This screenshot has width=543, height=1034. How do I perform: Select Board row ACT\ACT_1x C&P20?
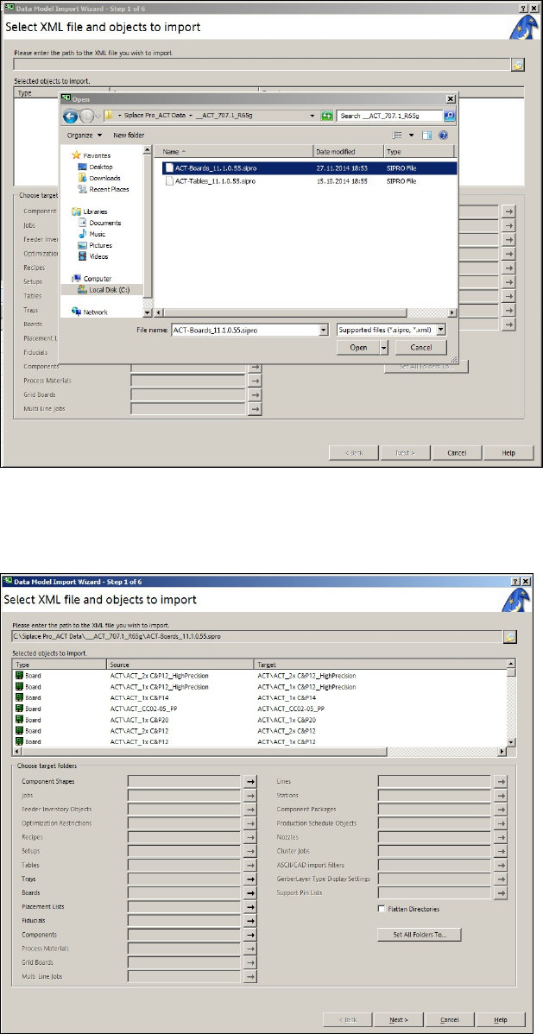pyautogui.click(x=259, y=720)
